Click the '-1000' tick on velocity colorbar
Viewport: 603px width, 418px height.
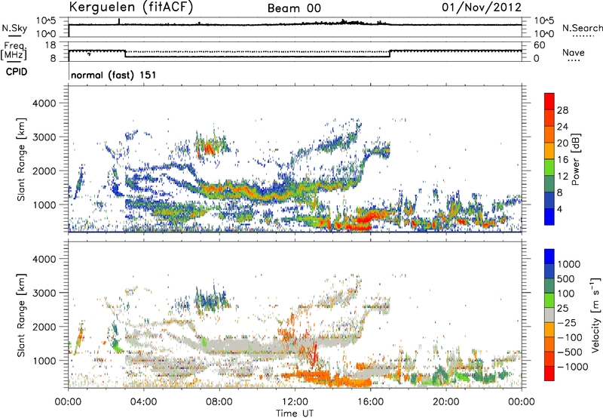coord(573,367)
